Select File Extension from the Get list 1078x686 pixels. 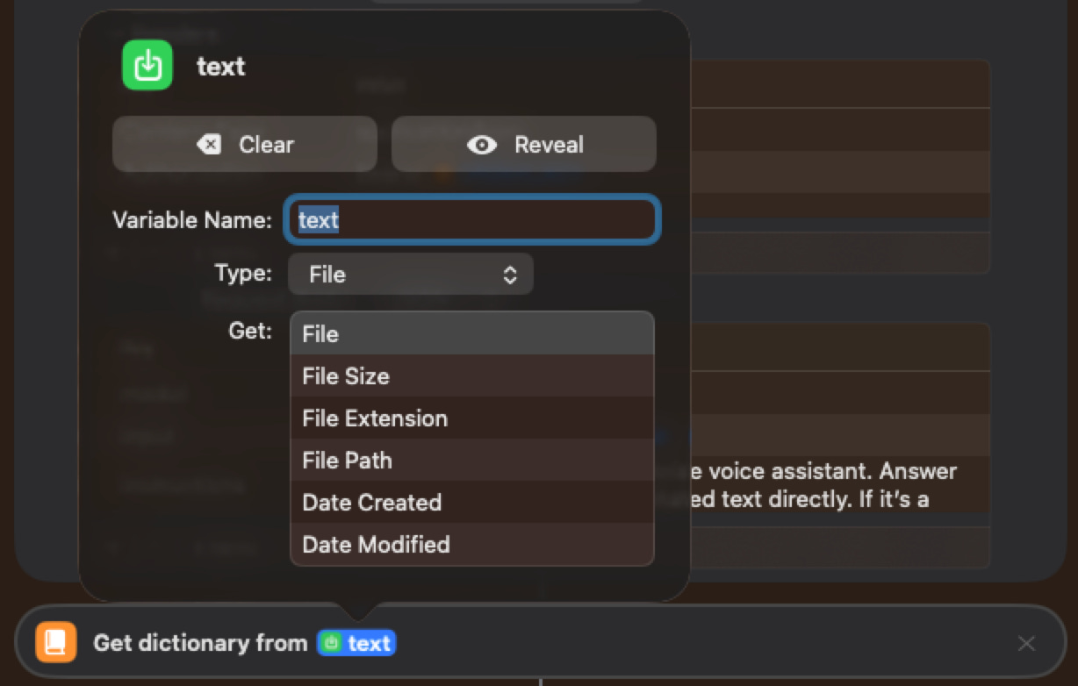pyautogui.click(x=472, y=418)
